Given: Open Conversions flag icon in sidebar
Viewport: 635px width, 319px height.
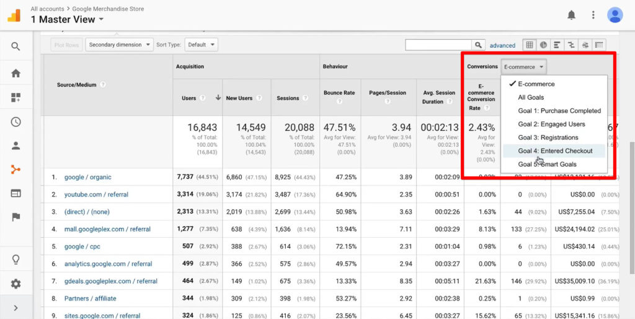Looking at the screenshot, I should coord(16,217).
